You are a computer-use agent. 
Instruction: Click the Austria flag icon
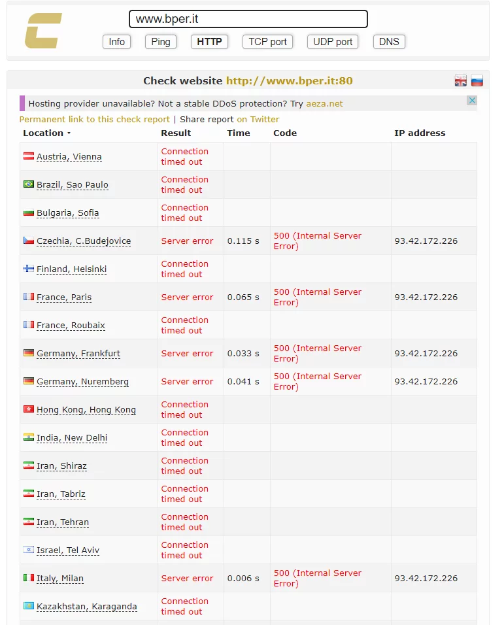pos(29,156)
